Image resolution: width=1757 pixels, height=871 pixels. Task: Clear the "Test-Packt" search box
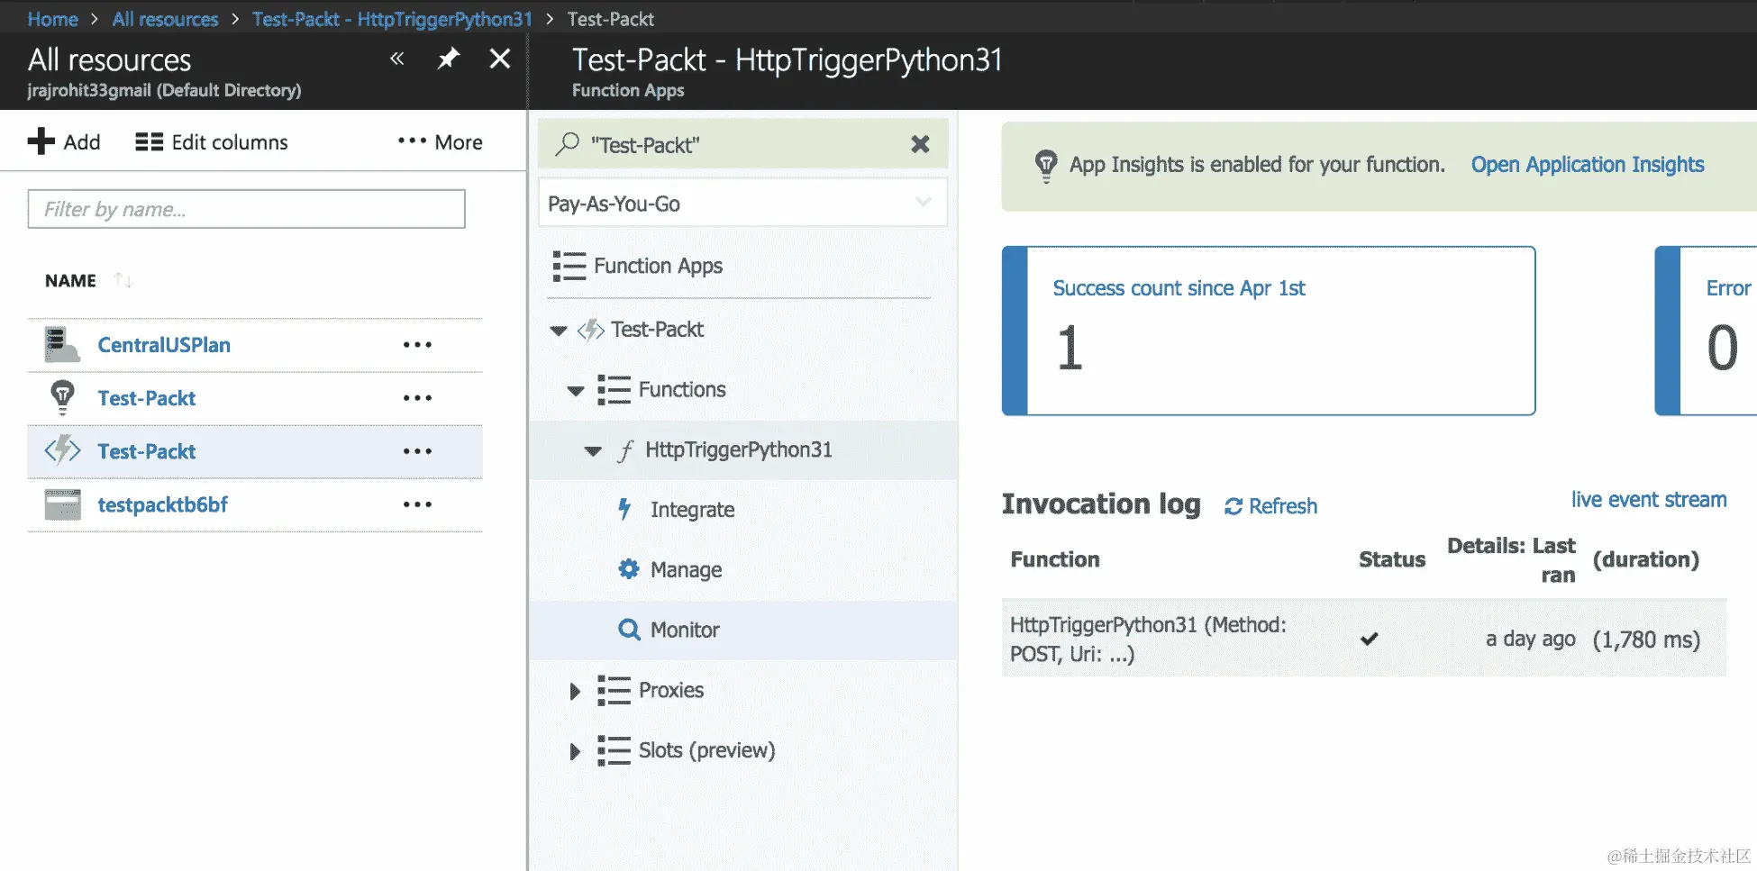(920, 144)
